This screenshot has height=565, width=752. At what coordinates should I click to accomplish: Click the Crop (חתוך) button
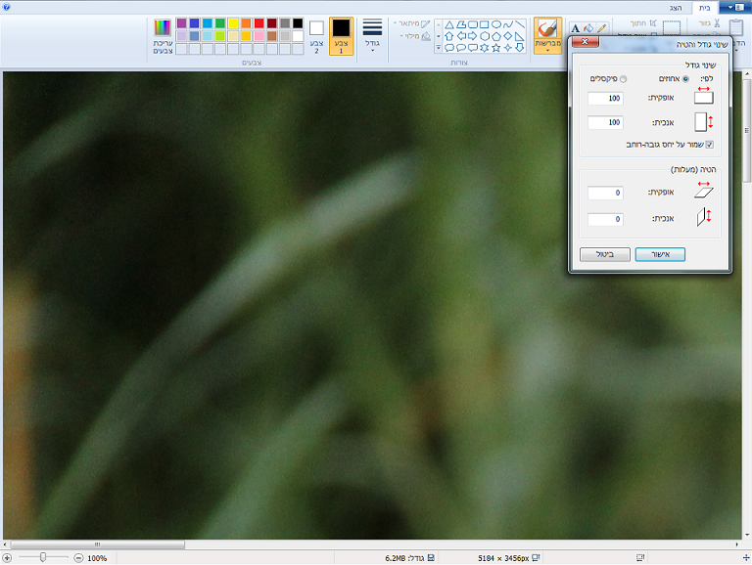643,23
